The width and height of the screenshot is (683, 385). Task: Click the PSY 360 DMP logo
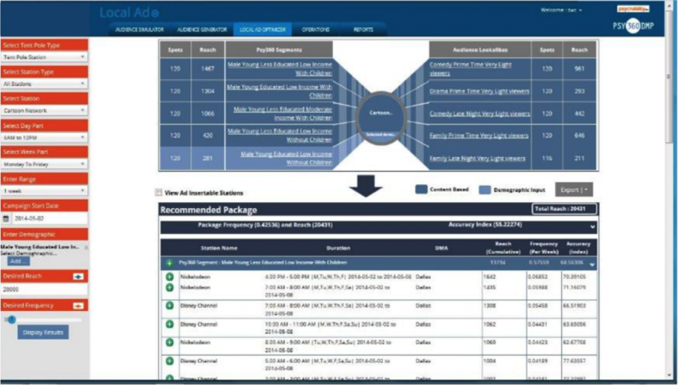pos(633,26)
